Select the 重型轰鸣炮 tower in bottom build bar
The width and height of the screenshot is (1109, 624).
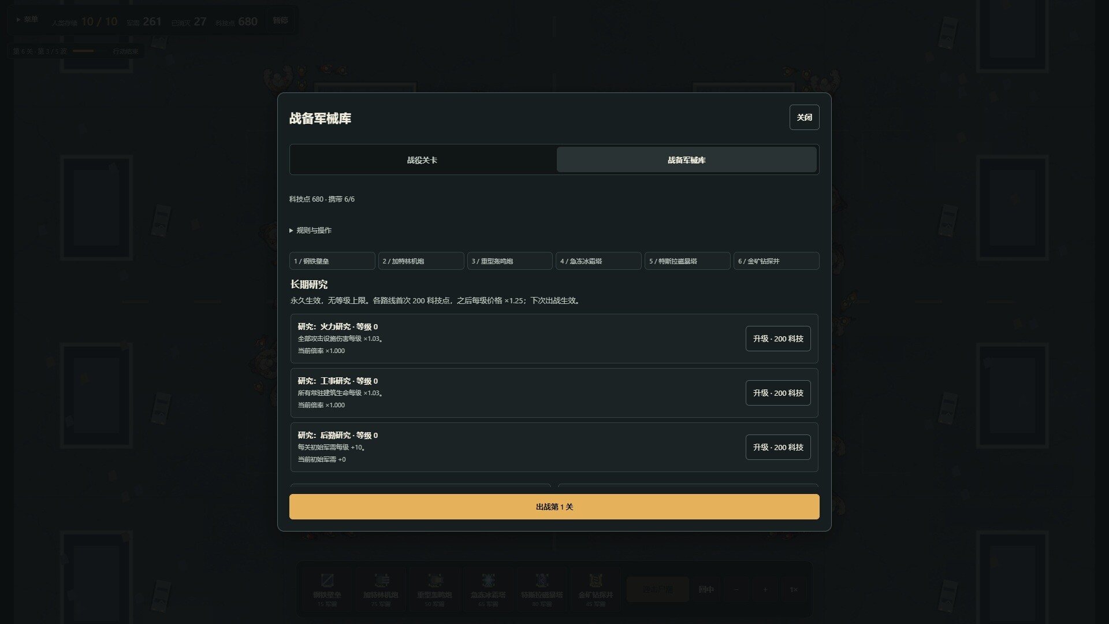tap(434, 589)
